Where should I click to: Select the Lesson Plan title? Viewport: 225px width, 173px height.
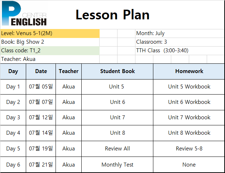(112, 15)
